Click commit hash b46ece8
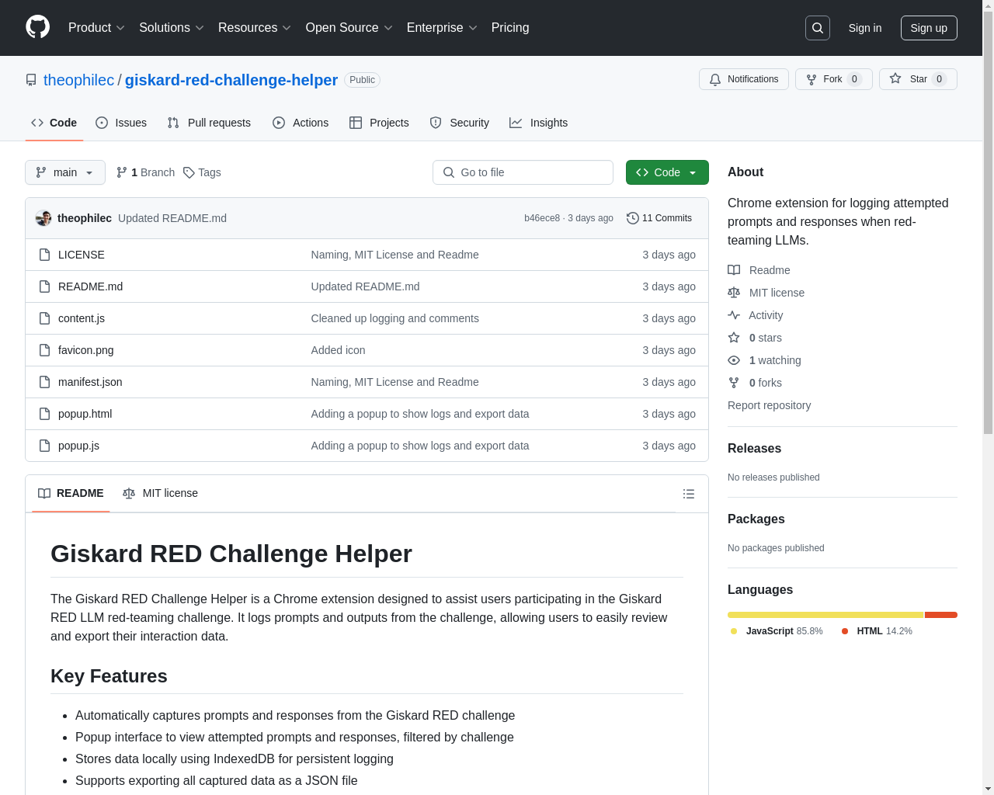Screen dimensions: 994x795 coord(542,218)
